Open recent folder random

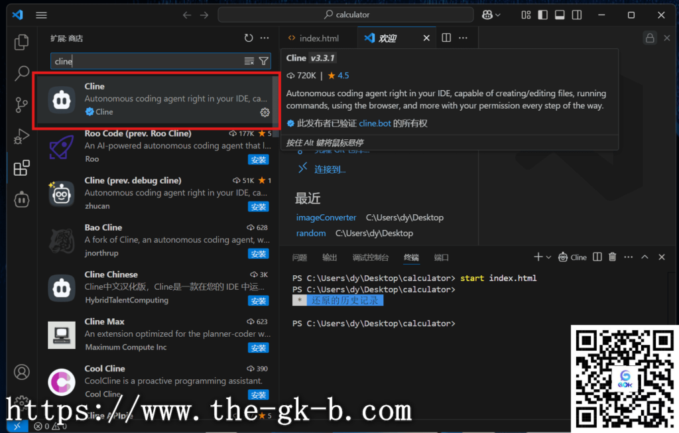311,233
